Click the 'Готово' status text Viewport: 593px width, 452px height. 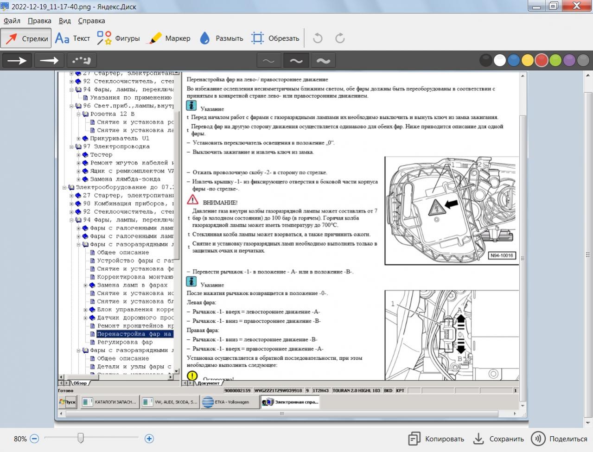pos(66,391)
